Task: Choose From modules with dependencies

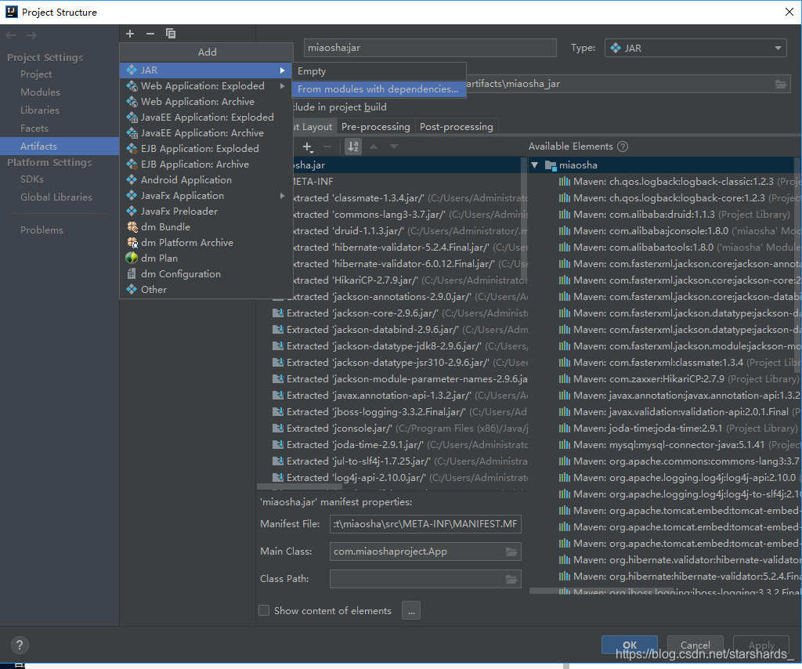Action: 378,89
